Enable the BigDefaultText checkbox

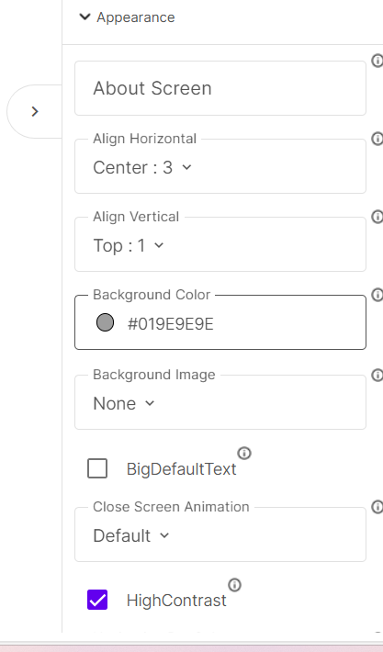[x=97, y=468]
